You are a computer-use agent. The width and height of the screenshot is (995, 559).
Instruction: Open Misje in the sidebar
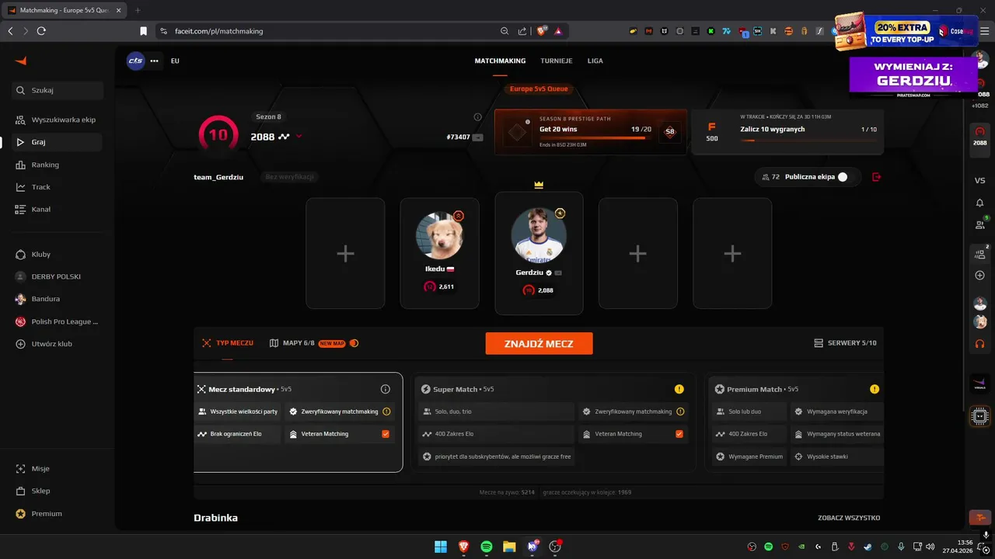coord(58,469)
